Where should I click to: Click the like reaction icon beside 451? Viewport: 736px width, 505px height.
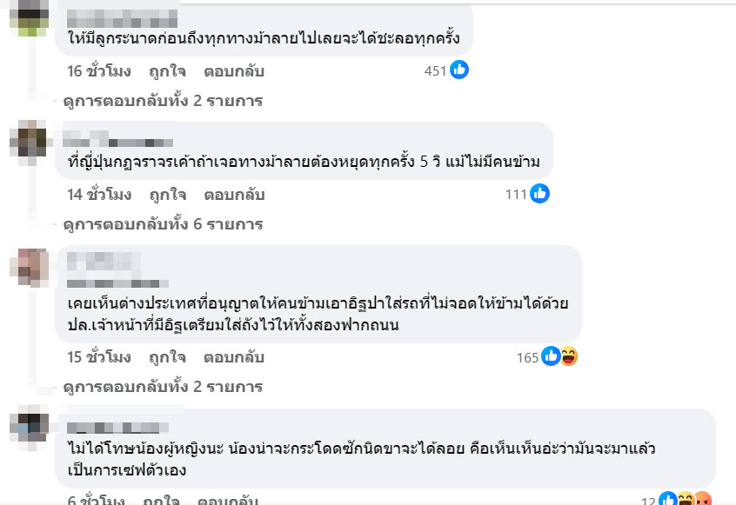[459, 70]
